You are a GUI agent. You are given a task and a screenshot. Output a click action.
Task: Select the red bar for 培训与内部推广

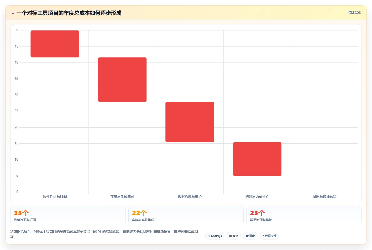(257, 159)
